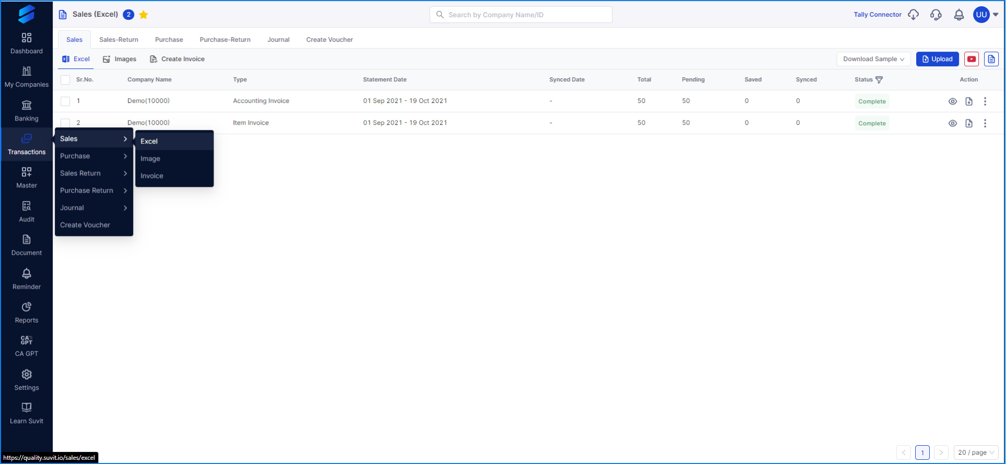Expand the Download Sample dropdown

tap(873, 59)
